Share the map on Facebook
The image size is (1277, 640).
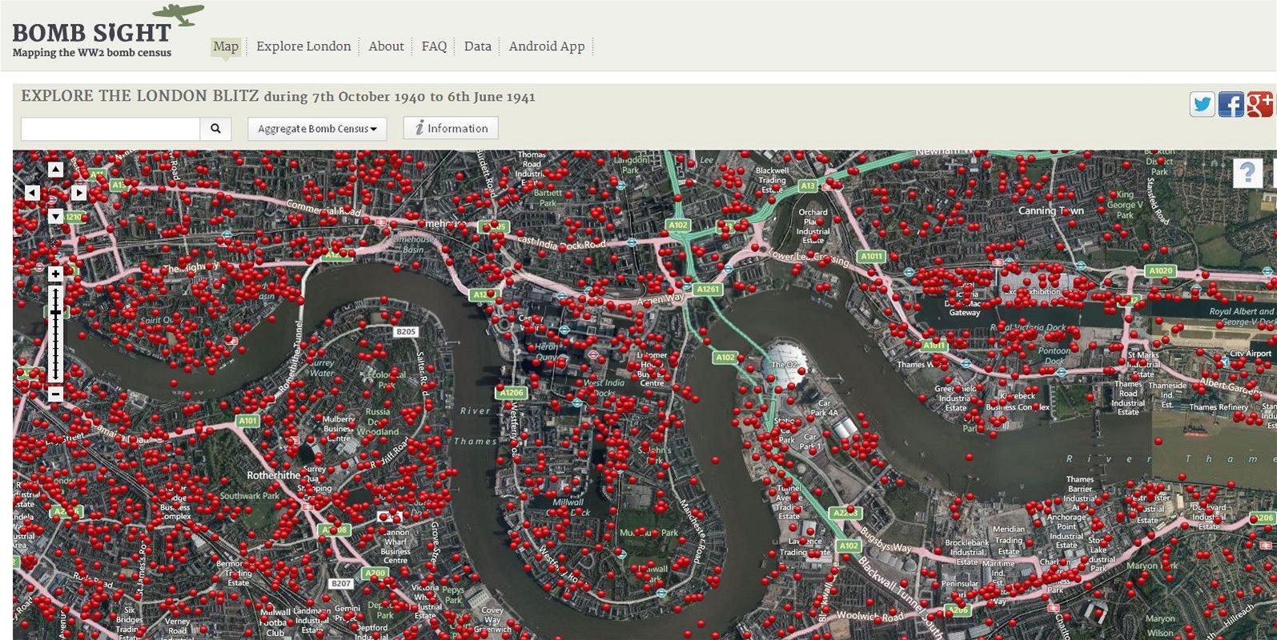1231,105
